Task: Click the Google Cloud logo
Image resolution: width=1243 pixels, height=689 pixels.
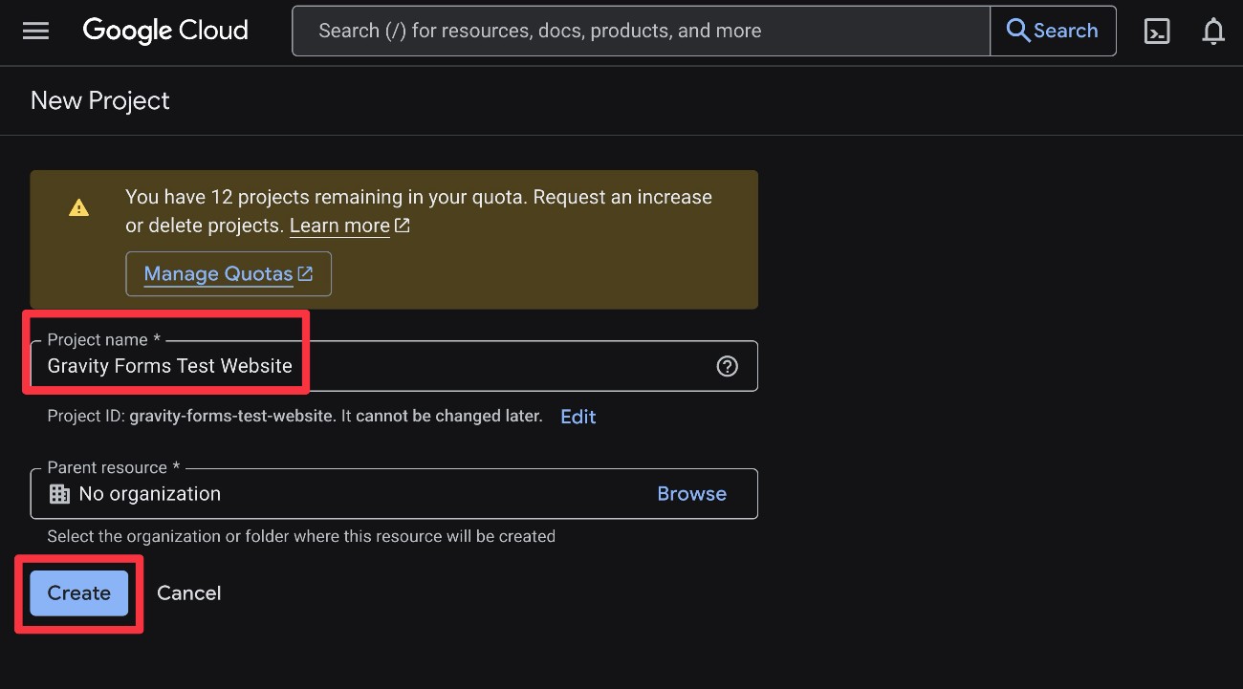Action: [164, 30]
